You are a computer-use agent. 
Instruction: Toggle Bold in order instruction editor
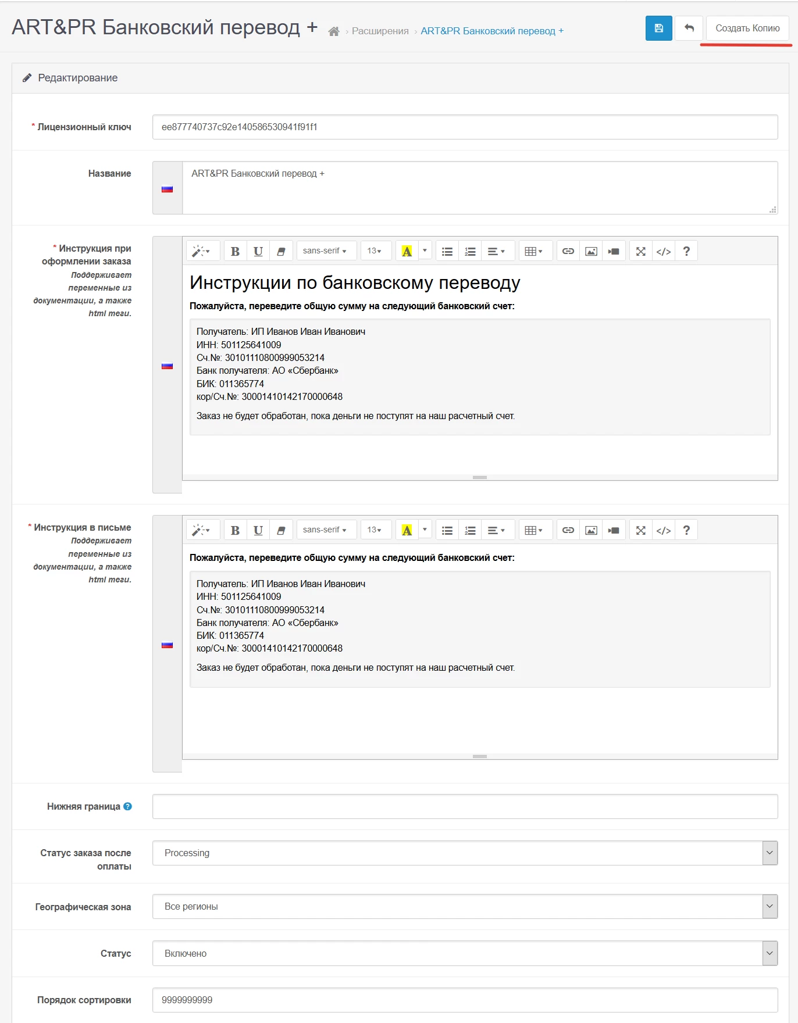click(x=235, y=251)
